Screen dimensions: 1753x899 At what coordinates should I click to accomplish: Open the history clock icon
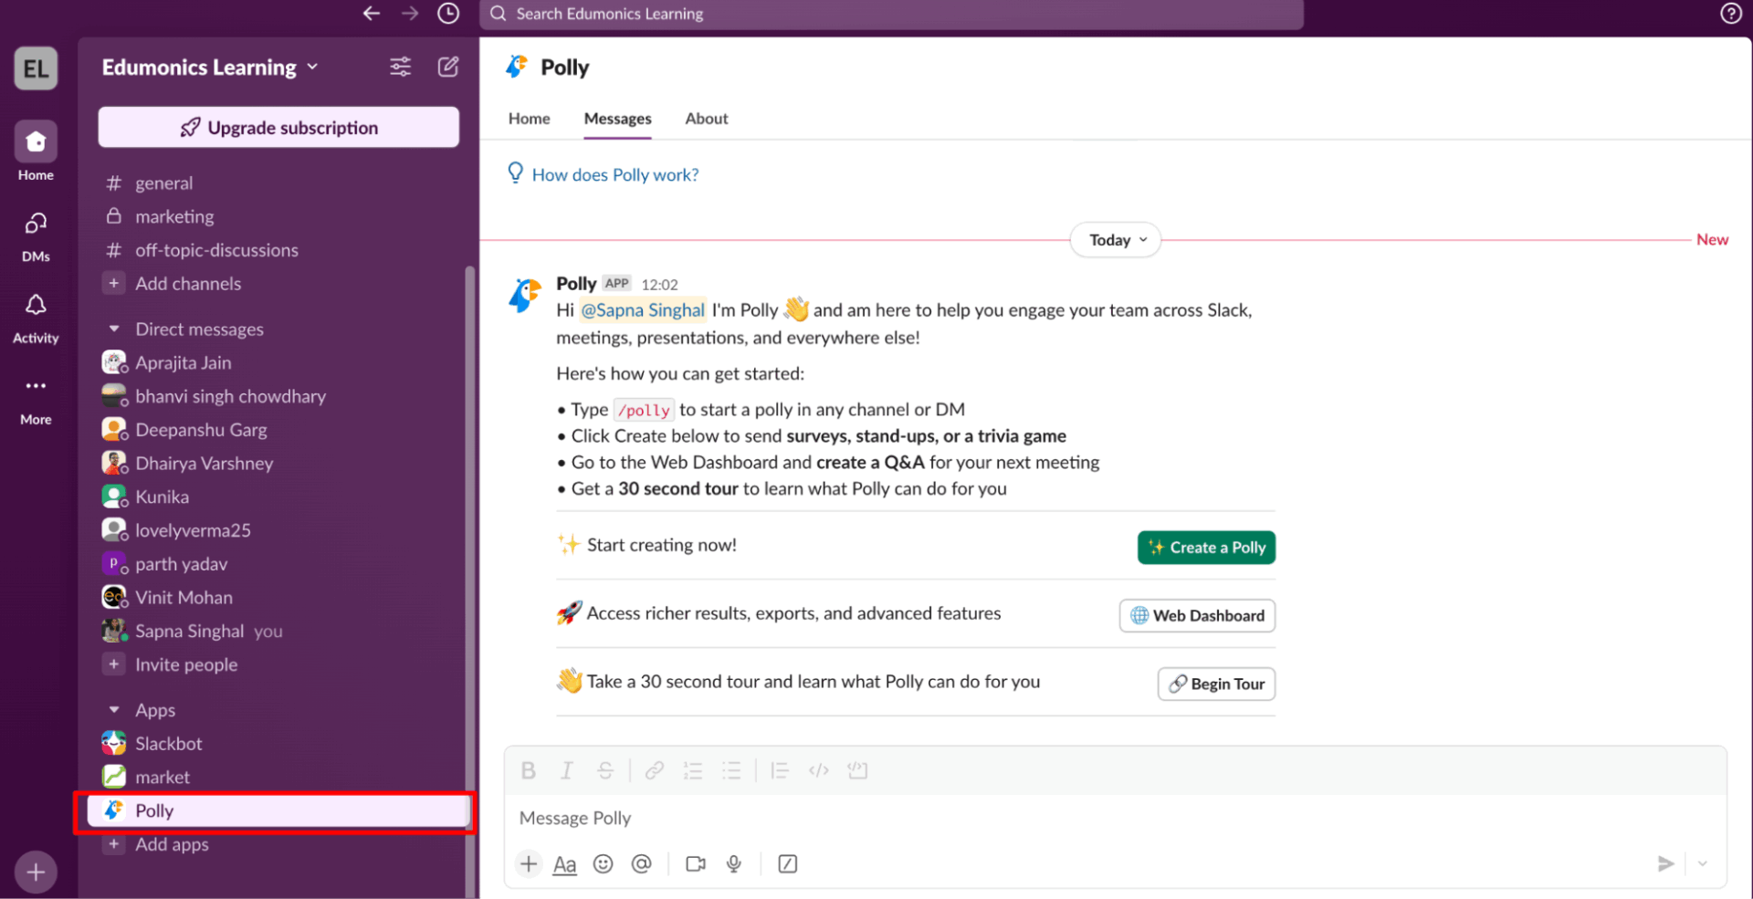pyautogui.click(x=448, y=13)
